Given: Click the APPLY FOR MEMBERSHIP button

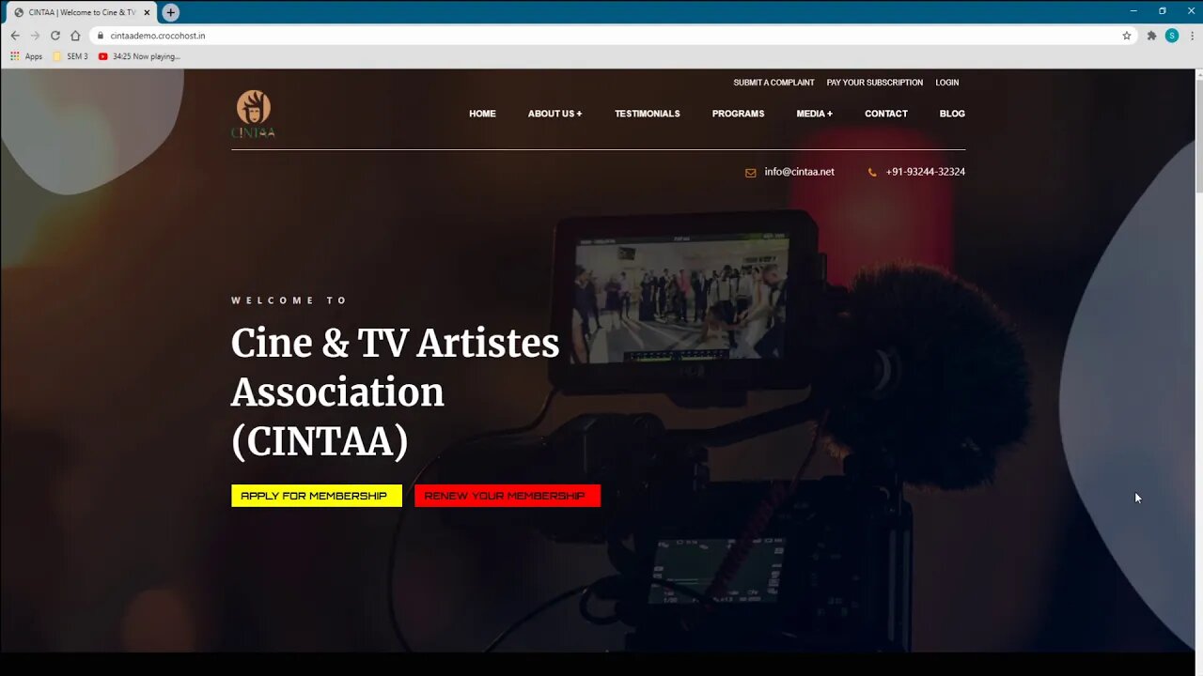Looking at the screenshot, I should pyautogui.click(x=317, y=496).
